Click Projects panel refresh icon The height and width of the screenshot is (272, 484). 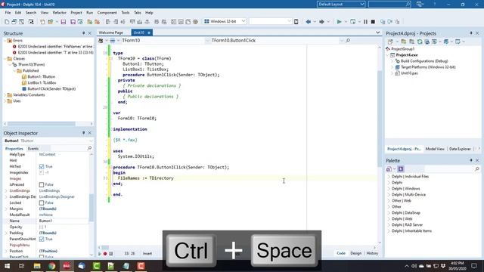coord(420,42)
